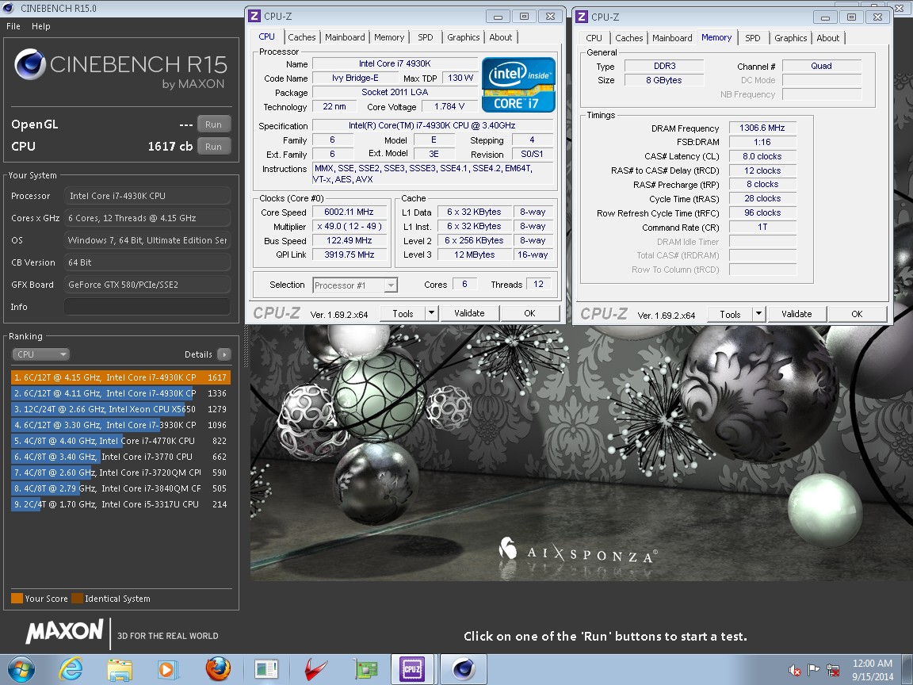This screenshot has height=685, width=913.
Task: Switch to Graphics tab in left CPU-Z window
Action: tap(464, 37)
